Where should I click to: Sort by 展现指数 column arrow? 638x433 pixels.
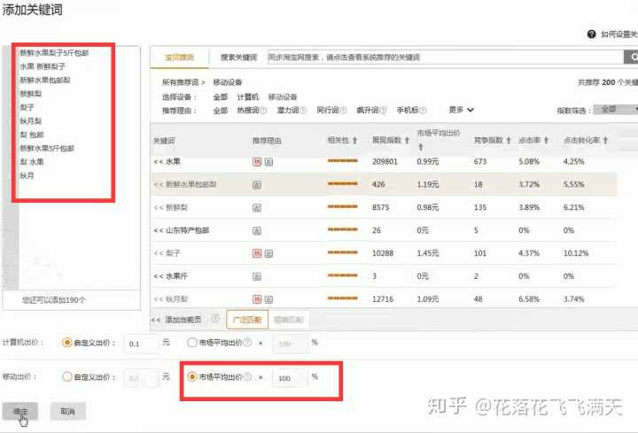coord(406,141)
